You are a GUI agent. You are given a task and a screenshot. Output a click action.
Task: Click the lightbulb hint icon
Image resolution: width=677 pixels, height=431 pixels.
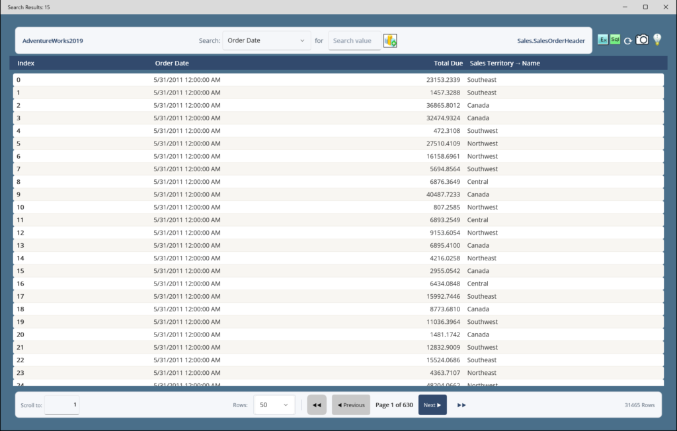pyautogui.click(x=657, y=40)
